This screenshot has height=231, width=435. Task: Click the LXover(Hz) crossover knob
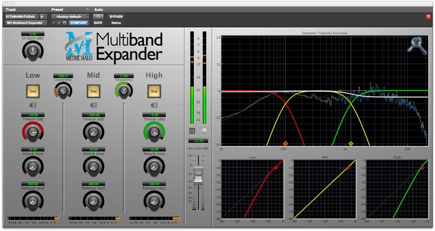pos(63,90)
